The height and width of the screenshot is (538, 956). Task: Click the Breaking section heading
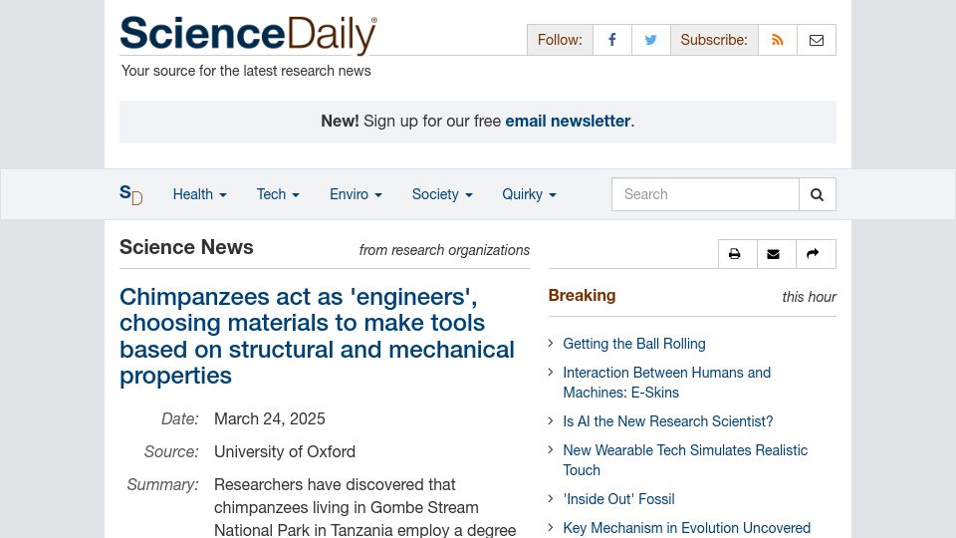pyautogui.click(x=582, y=295)
